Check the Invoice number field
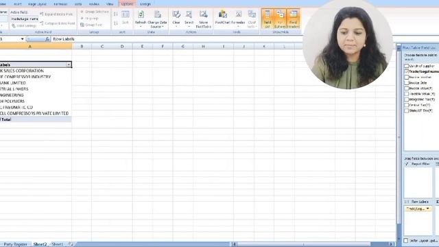The width and height of the screenshot is (439, 247). 406,78
